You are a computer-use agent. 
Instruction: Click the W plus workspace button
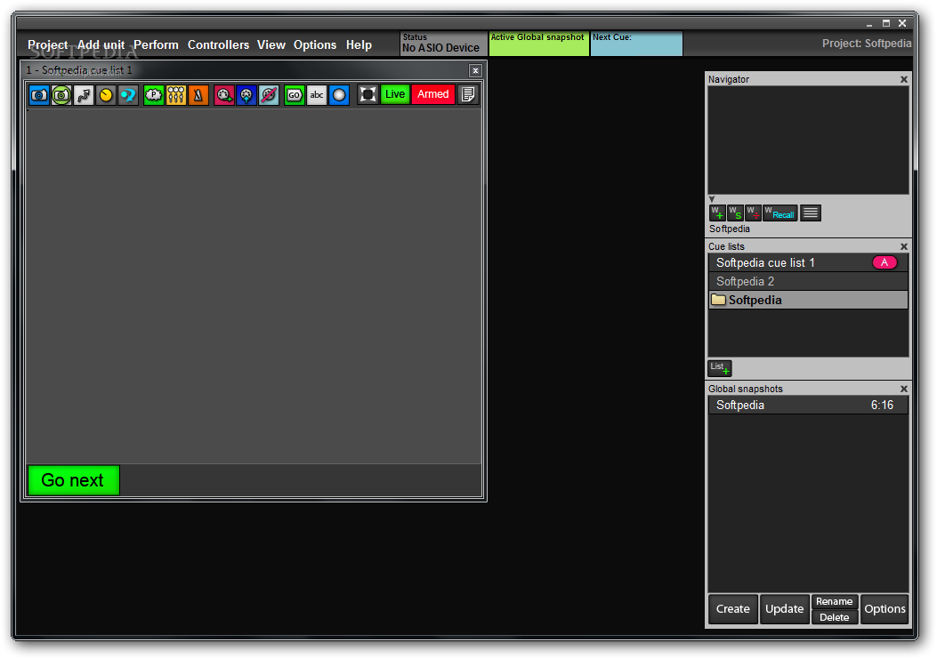pyautogui.click(x=717, y=213)
